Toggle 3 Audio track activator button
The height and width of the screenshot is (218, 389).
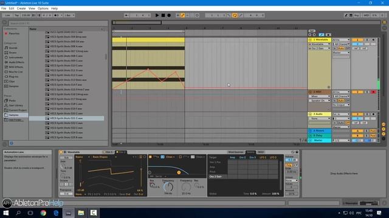[x=357, y=114]
